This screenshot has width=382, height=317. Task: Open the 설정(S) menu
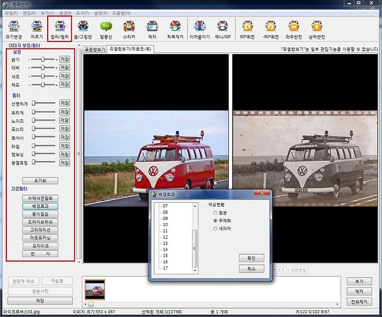coord(101,13)
